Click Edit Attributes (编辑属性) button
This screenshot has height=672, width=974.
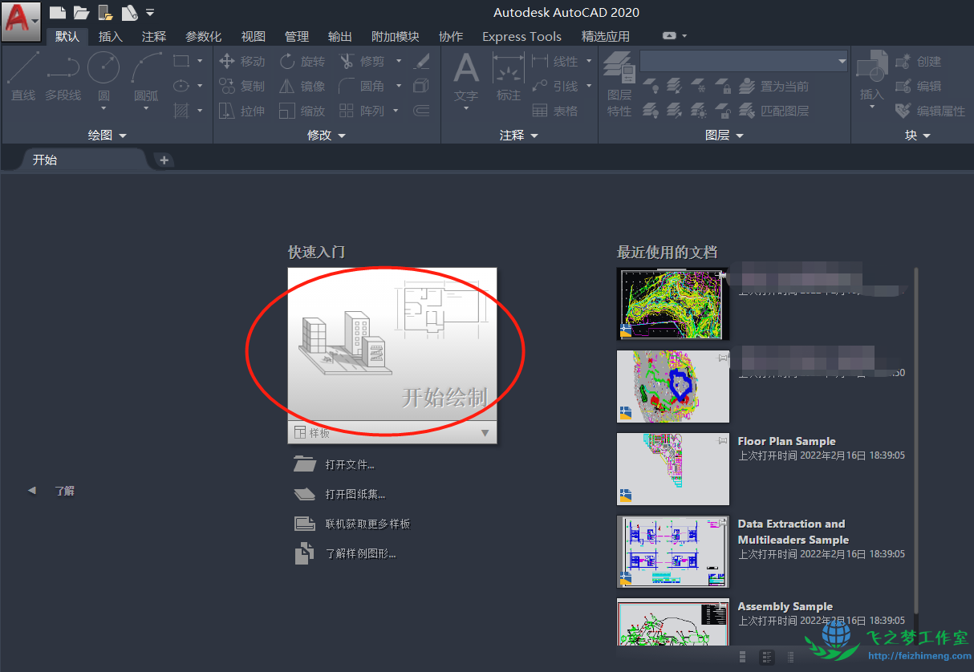931,111
